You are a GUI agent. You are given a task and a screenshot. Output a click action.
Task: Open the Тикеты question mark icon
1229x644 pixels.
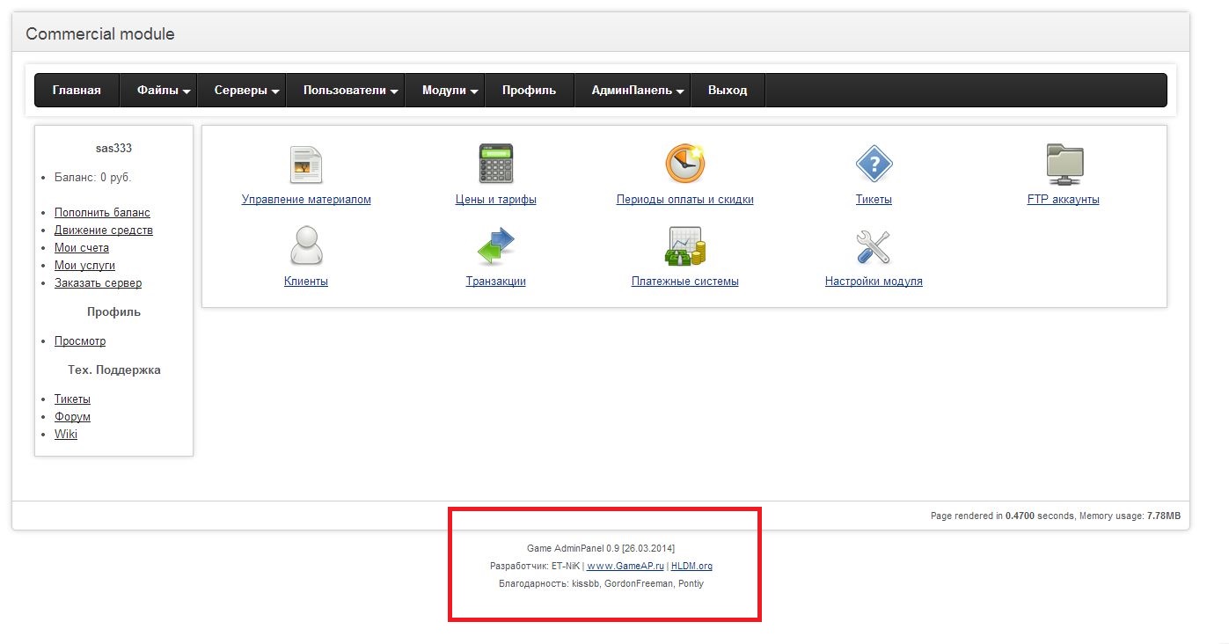(874, 164)
